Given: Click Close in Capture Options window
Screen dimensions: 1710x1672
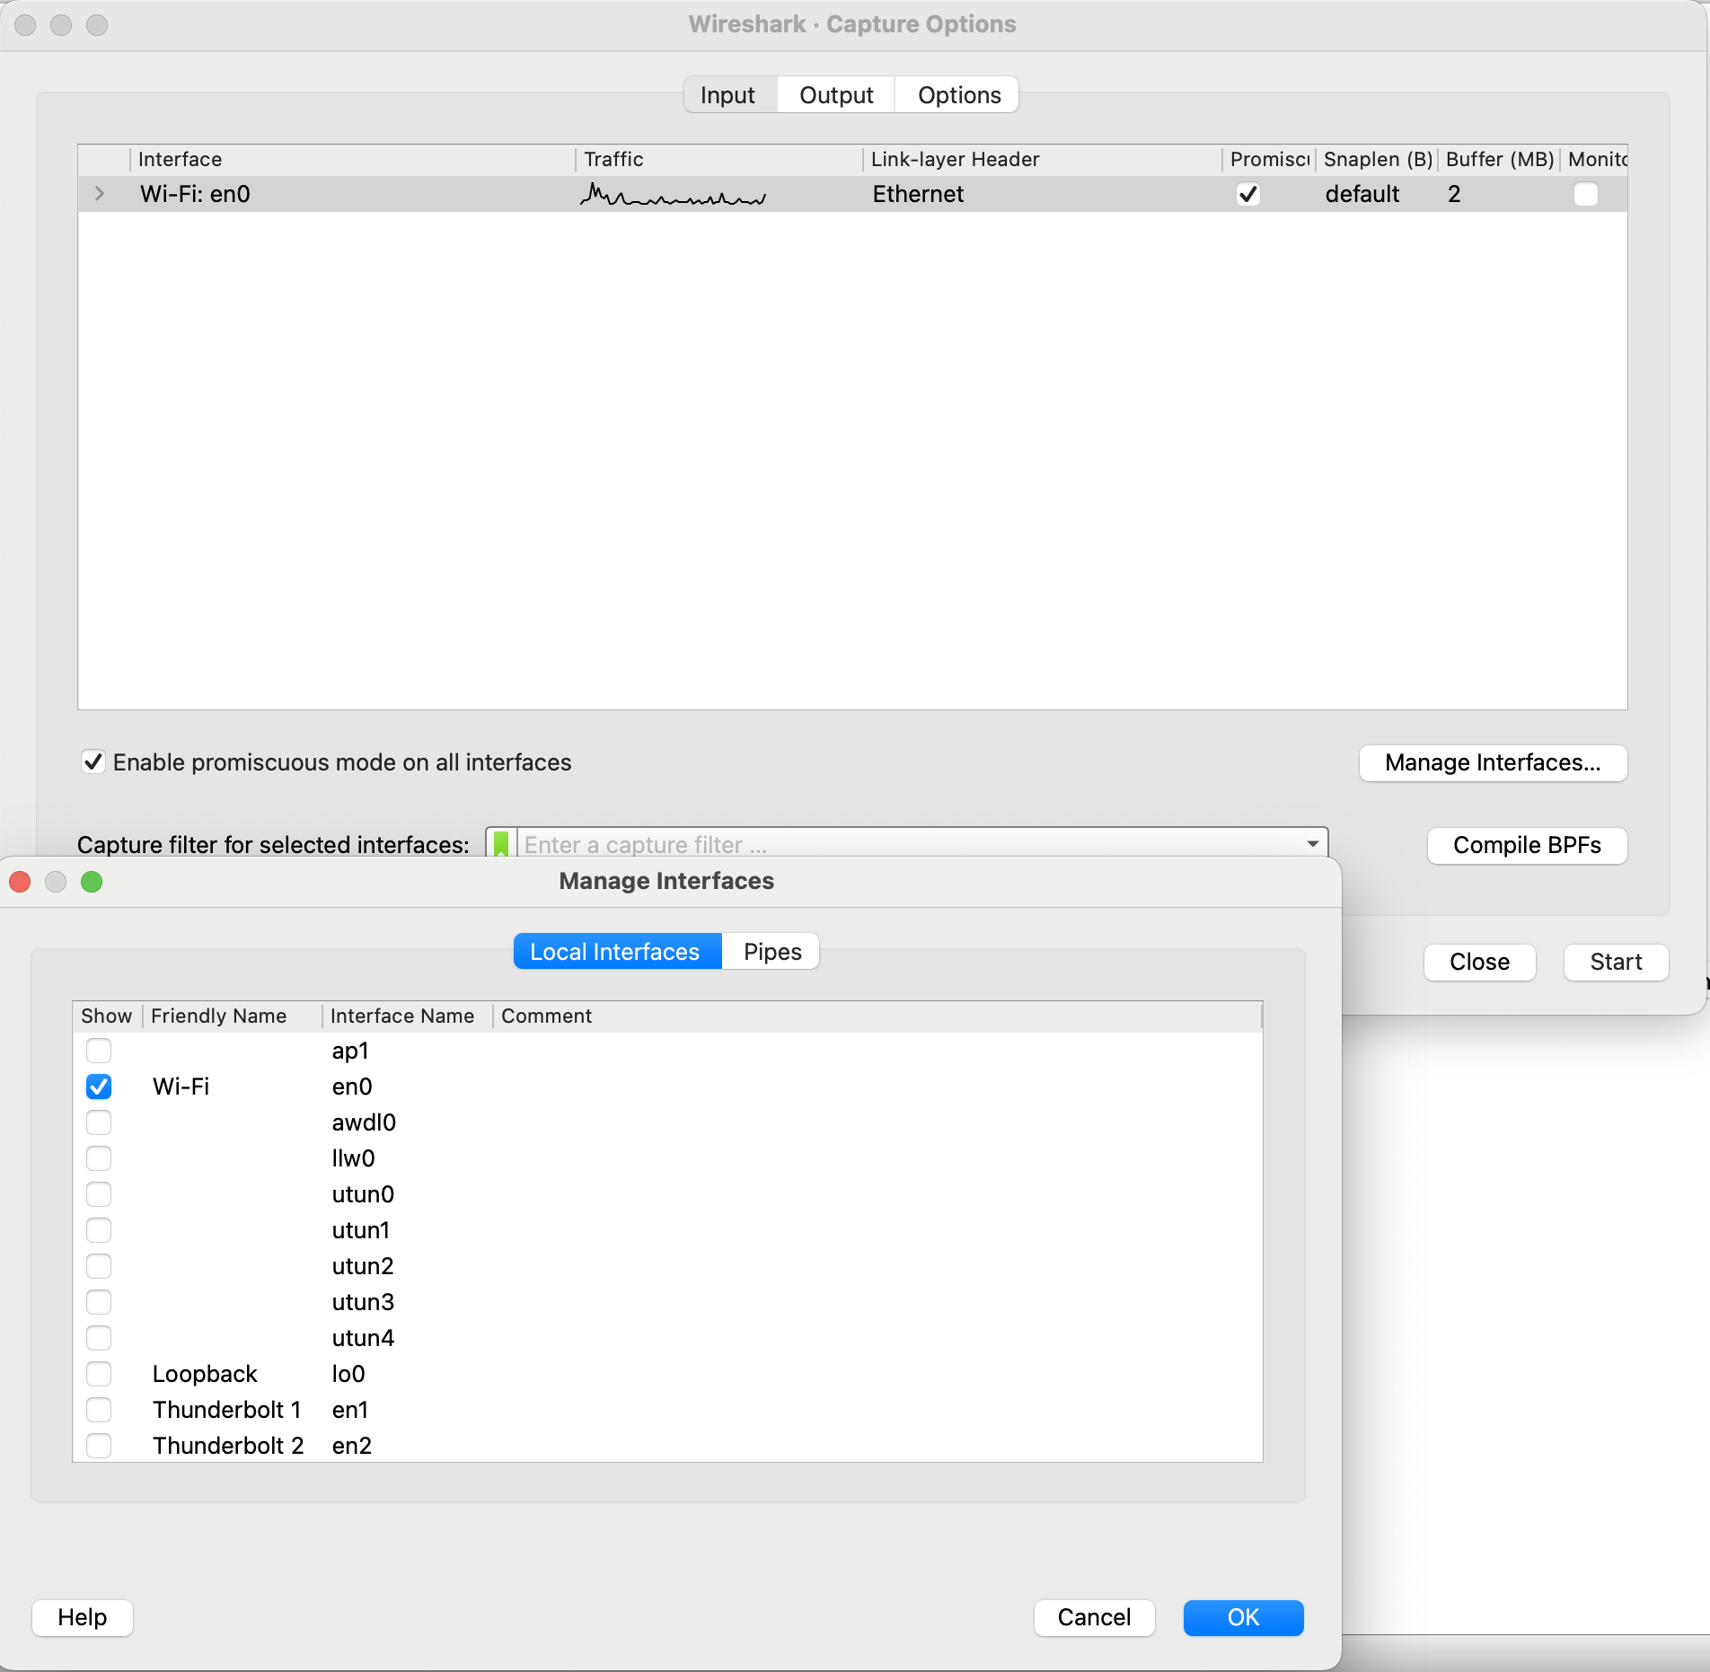Looking at the screenshot, I should click(x=1479, y=963).
